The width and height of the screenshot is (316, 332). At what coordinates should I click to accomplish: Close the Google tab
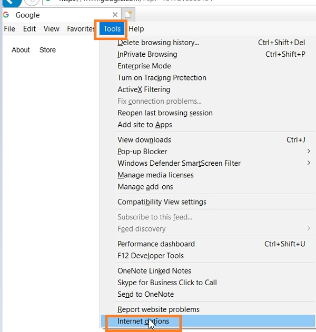pyautogui.click(x=115, y=15)
